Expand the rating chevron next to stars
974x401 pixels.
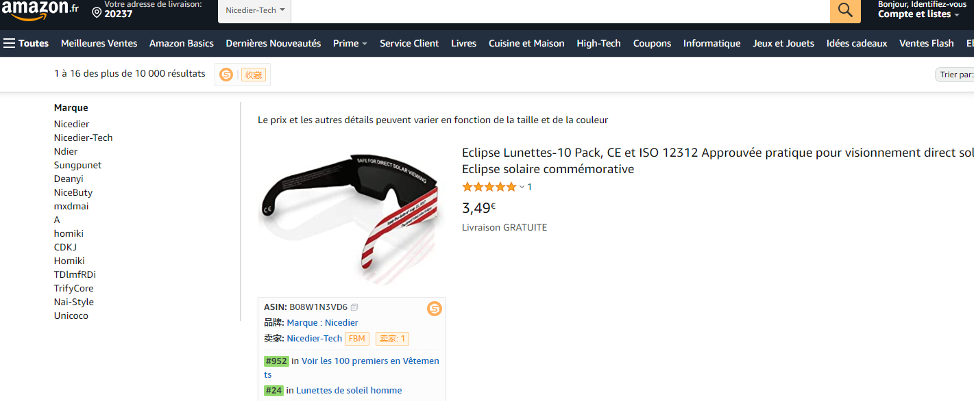522,187
